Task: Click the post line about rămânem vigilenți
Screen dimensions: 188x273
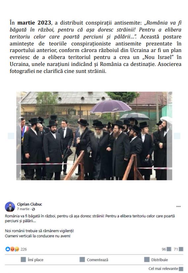Action: click(x=39, y=231)
